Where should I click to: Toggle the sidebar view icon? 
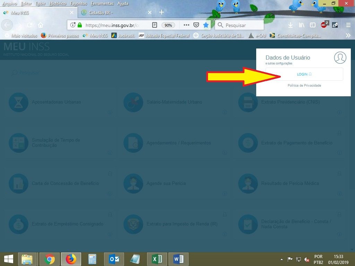(312, 25)
